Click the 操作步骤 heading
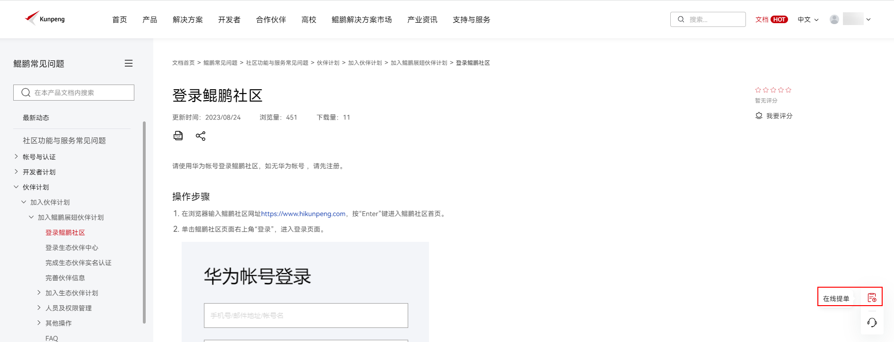The height and width of the screenshot is (342, 894). pos(191,197)
